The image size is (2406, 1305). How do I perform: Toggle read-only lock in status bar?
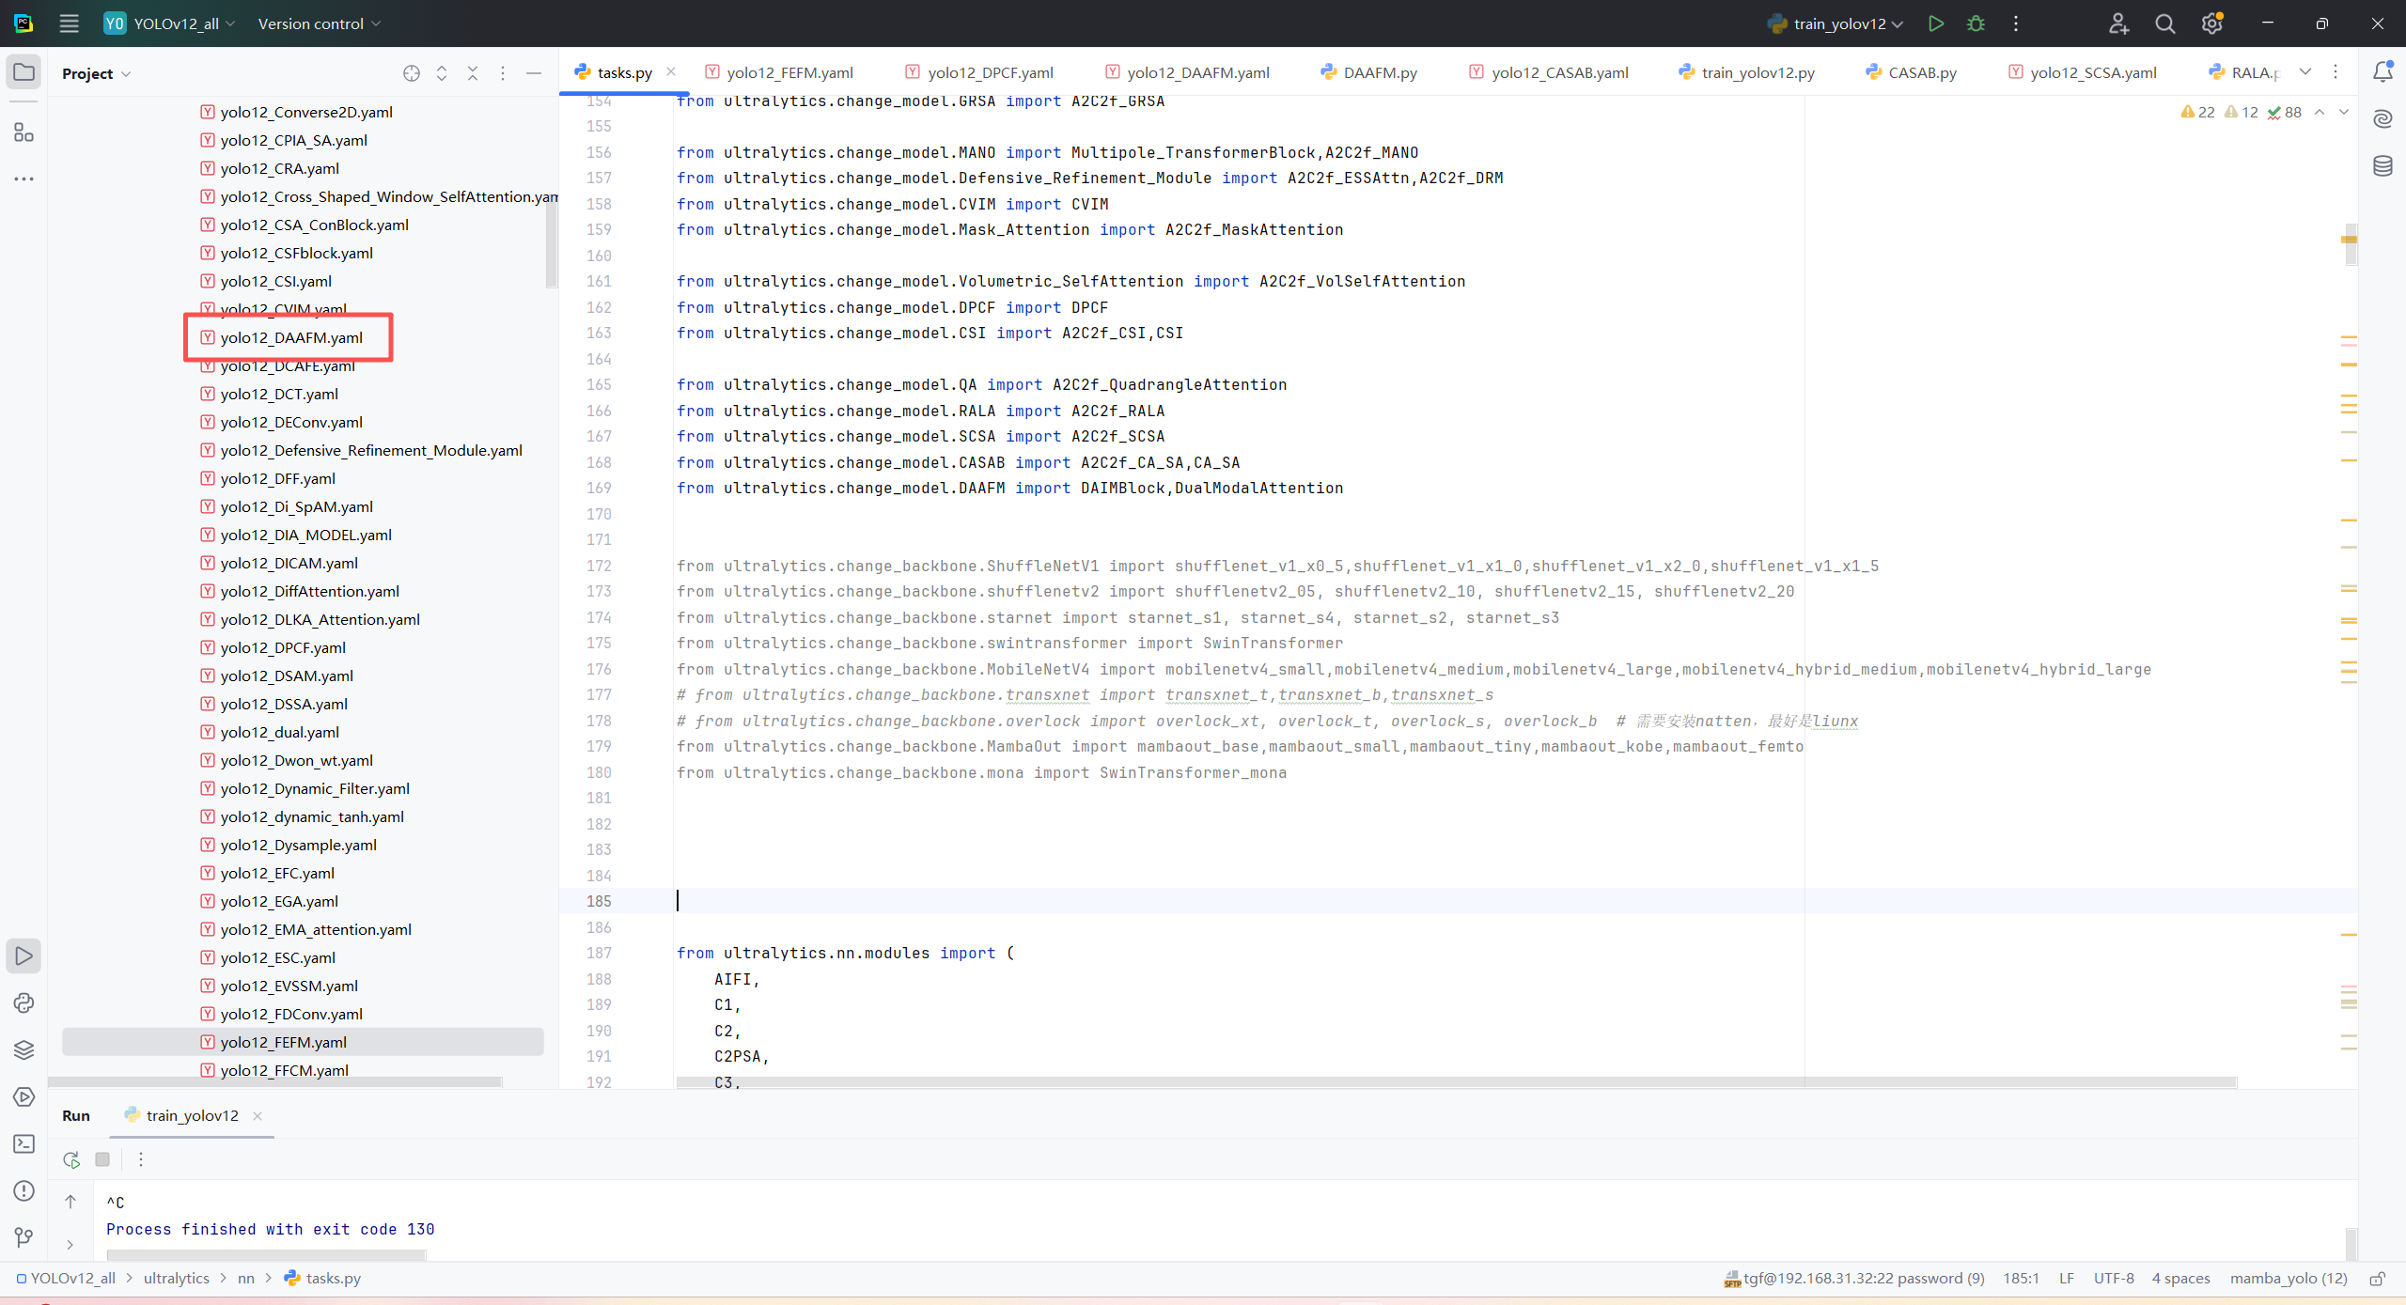click(x=2377, y=1278)
